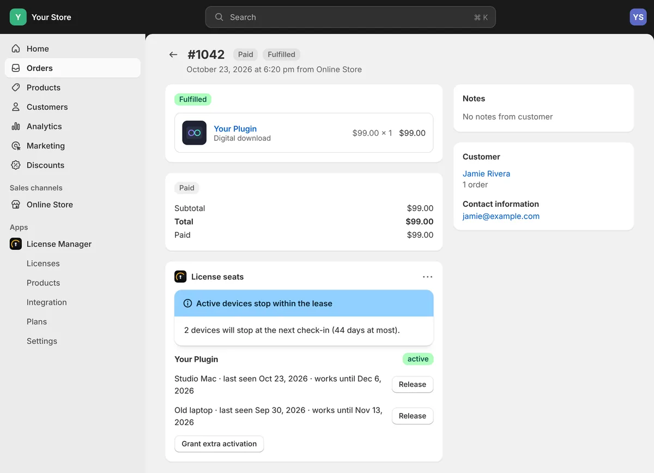Release the Old laptop device

413,416
